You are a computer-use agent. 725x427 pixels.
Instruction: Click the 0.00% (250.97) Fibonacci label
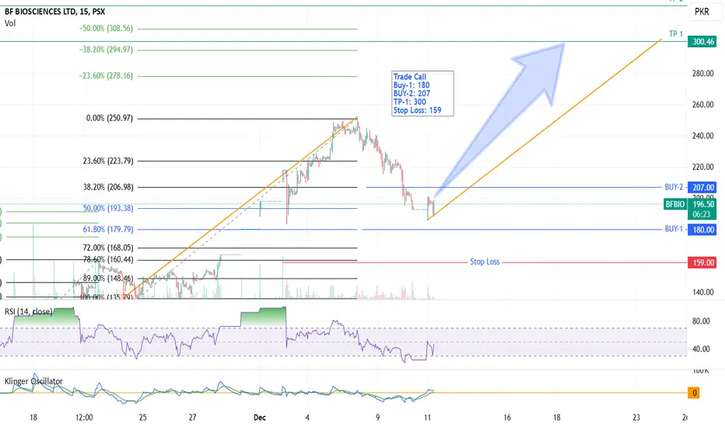(110, 118)
